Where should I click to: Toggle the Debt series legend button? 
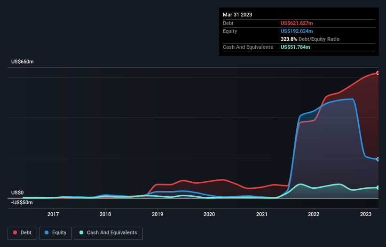(x=23, y=233)
